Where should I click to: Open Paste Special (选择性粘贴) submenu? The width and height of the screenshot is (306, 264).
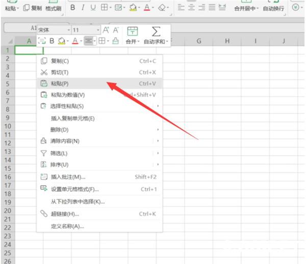click(x=99, y=106)
